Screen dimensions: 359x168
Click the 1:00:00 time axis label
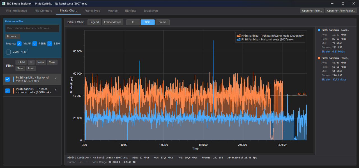coord(164,145)
